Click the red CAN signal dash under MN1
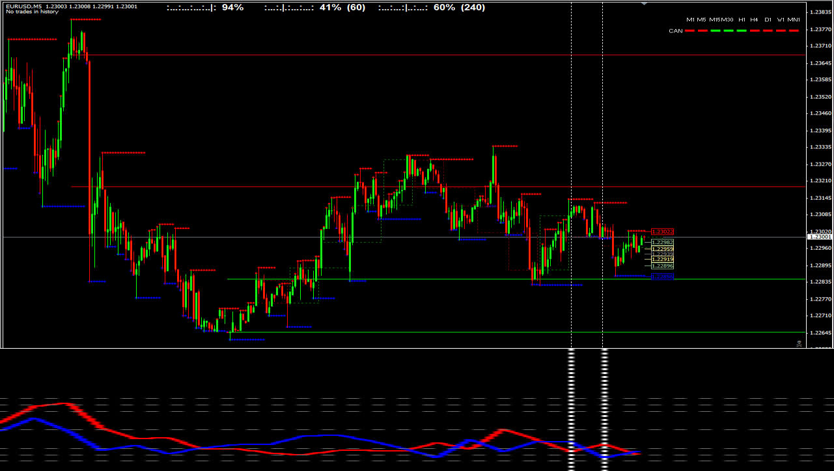Image resolution: width=834 pixels, height=471 pixels. (794, 31)
